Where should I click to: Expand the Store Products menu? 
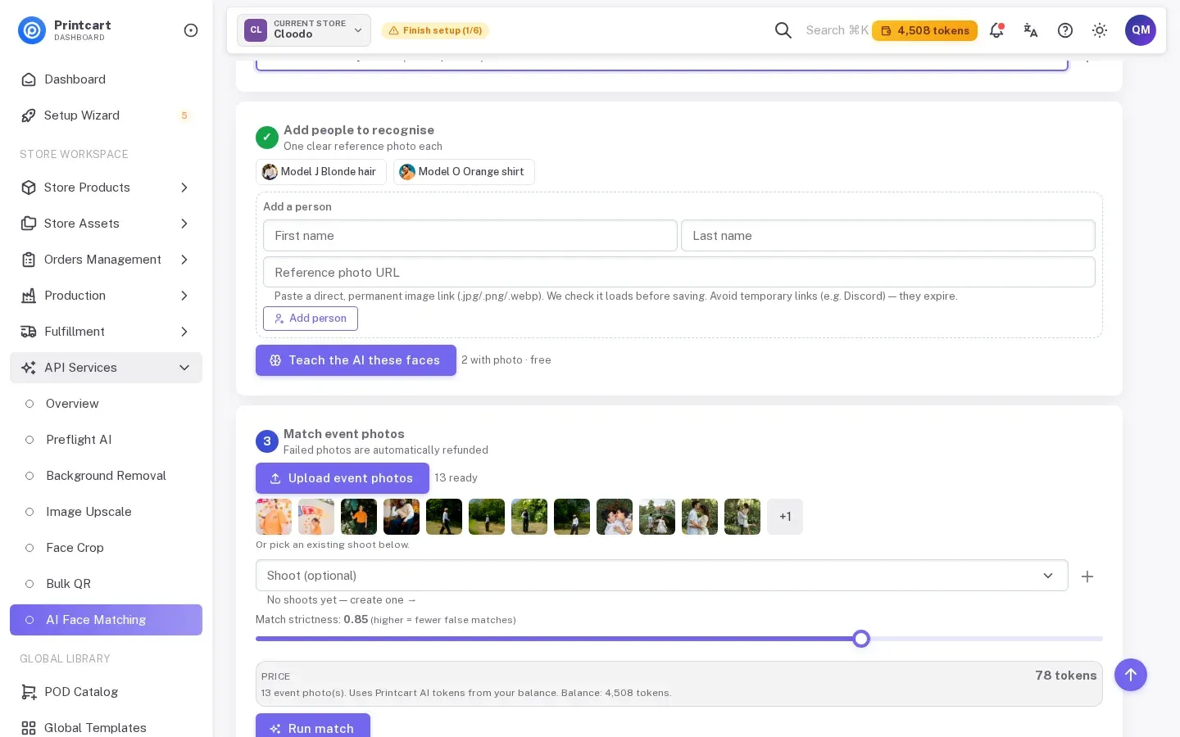tap(107, 188)
